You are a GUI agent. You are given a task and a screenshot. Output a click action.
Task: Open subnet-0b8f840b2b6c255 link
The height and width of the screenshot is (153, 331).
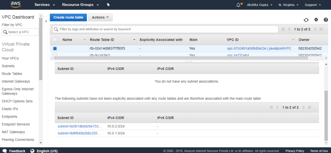[80, 133]
